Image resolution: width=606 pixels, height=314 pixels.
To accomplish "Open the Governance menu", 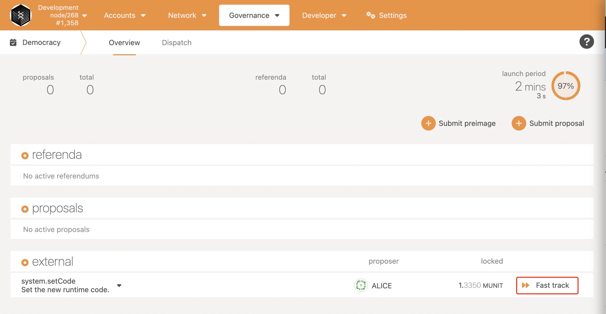I will 254,15.
